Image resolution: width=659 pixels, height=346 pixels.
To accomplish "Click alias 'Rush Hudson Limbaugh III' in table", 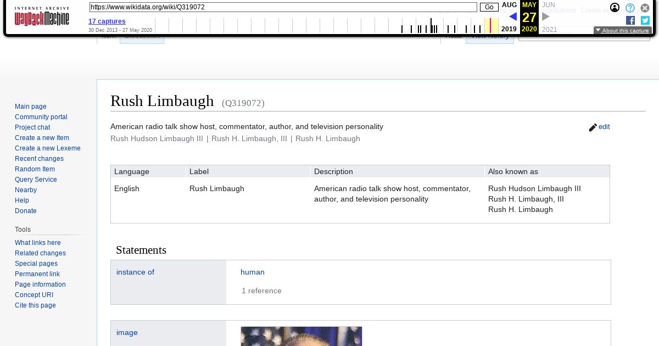I will 534,188.
